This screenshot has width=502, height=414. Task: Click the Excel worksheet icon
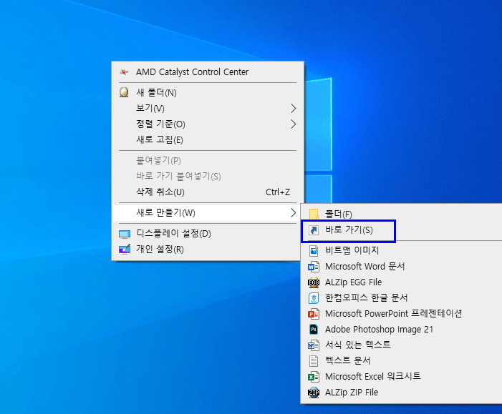pyautogui.click(x=314, y=377)
